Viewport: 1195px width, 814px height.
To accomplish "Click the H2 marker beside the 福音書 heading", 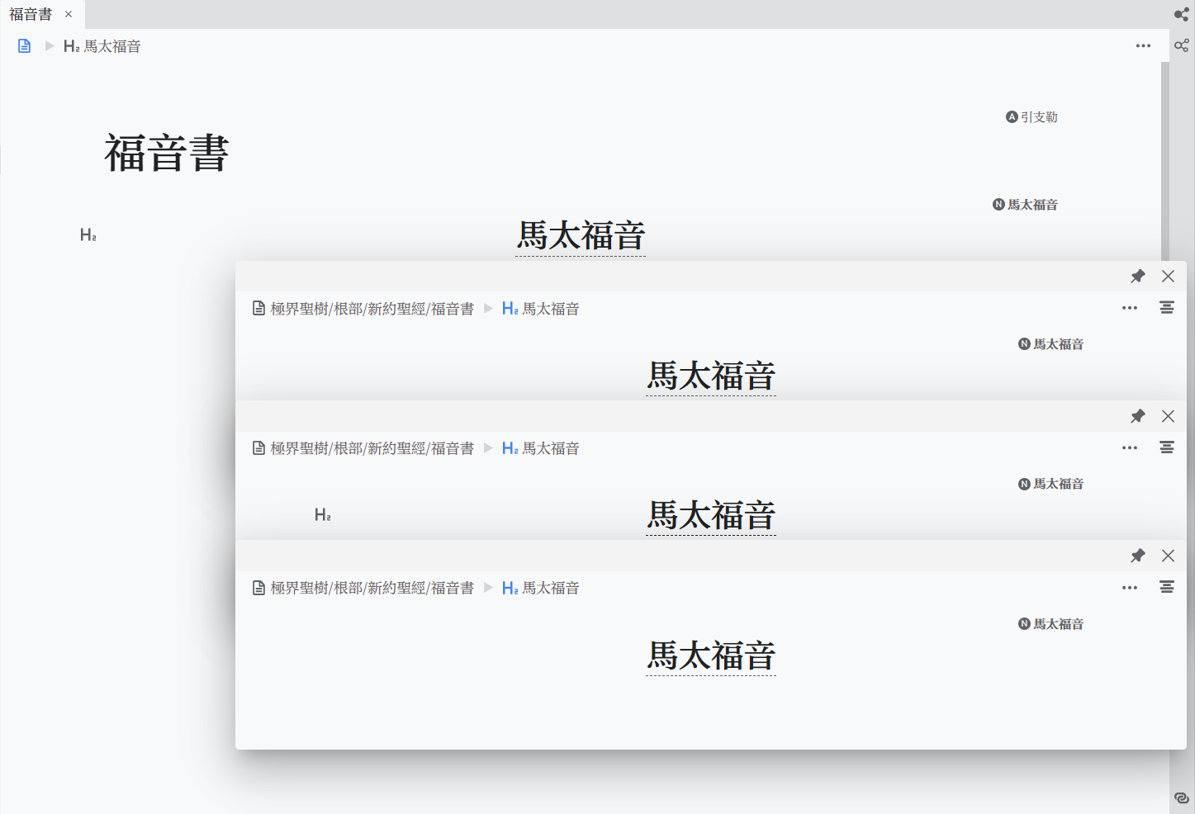I will [88, 234].
